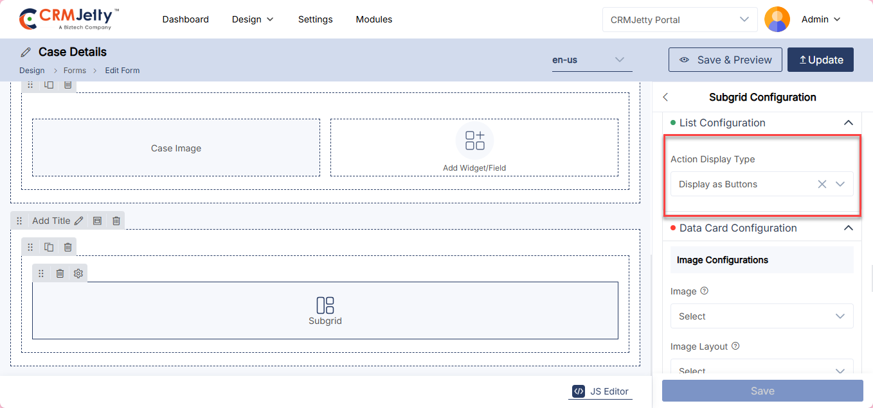Image resolution: width=873 pixels, height=408 pixels.
Task: Click the Update button
Action: [x=820, y=60]
